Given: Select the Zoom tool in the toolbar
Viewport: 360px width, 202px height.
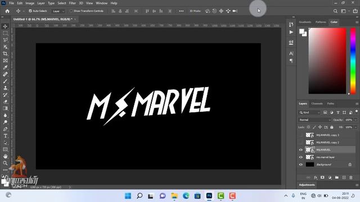Looking at the screenshot, I should [x=5, y=163].
